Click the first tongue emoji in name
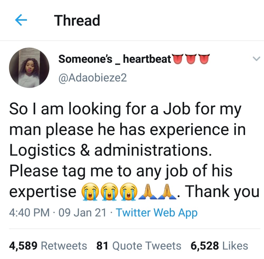 pos(178,59)
